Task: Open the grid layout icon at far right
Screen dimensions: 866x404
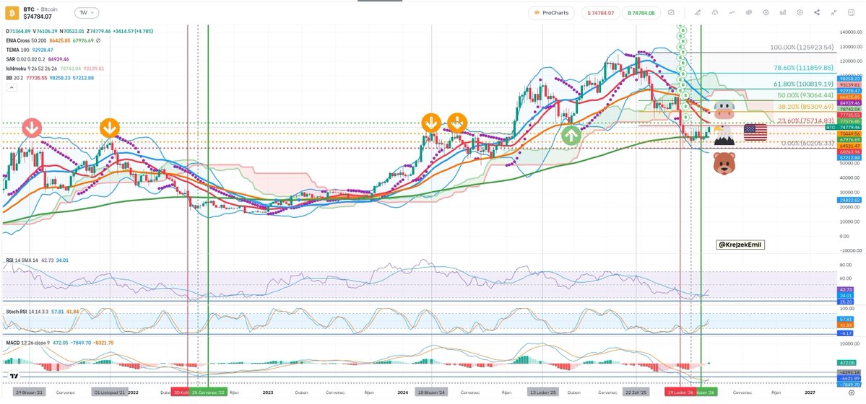Action: (852, 12)
